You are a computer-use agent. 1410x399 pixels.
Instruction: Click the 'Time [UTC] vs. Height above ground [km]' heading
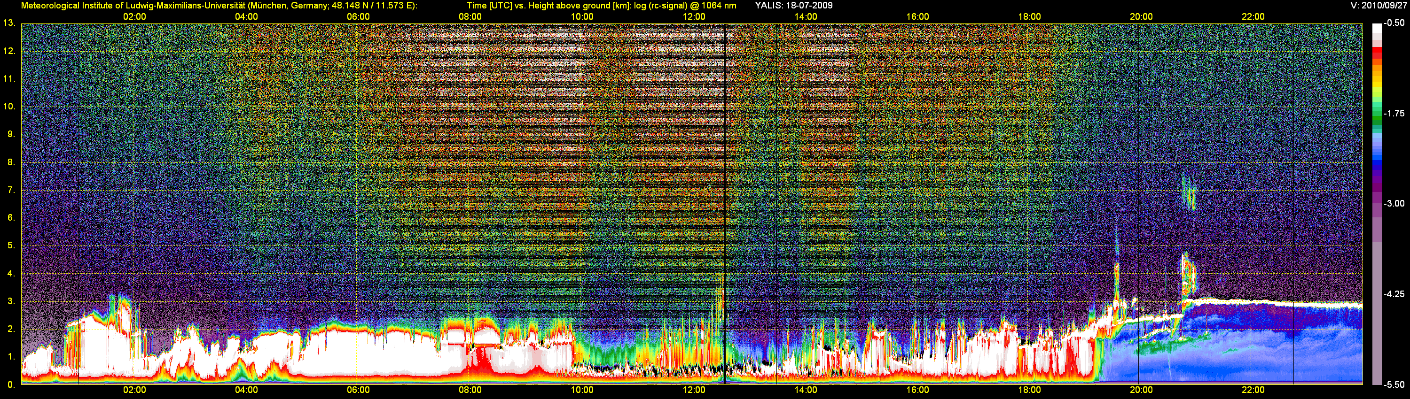pyautogui.click(x=548, y=6)
